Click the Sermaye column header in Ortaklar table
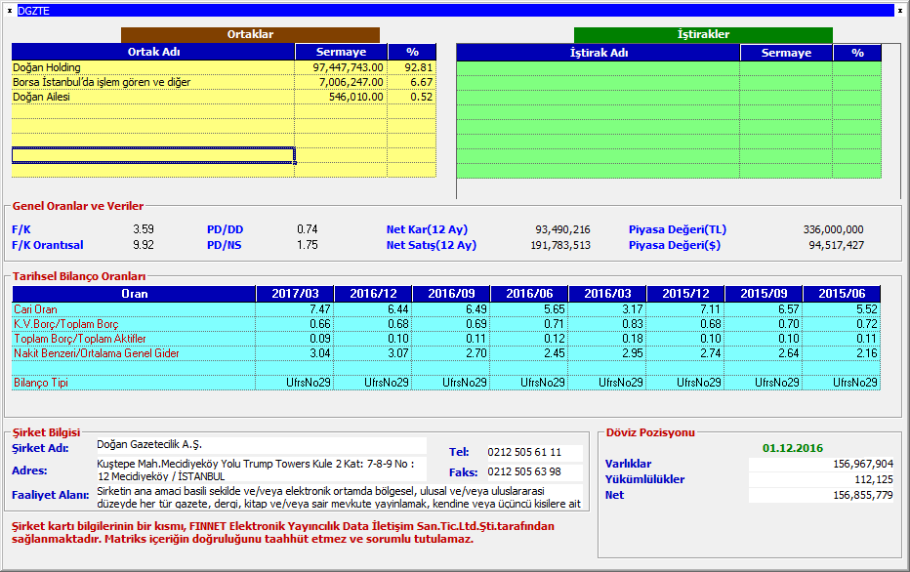 (342, 52)
